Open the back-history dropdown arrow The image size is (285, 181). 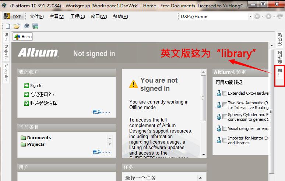263,17
